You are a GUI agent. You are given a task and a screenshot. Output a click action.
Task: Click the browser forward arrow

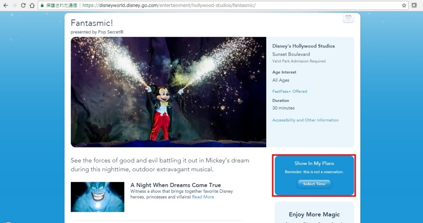pyautogui.click(x=14, y=5)
